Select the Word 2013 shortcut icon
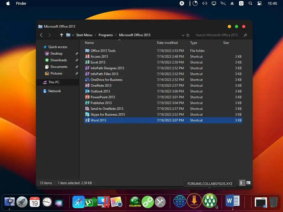Image resolution: width=283 pixels, height=212 pixels. pos(87,120)
